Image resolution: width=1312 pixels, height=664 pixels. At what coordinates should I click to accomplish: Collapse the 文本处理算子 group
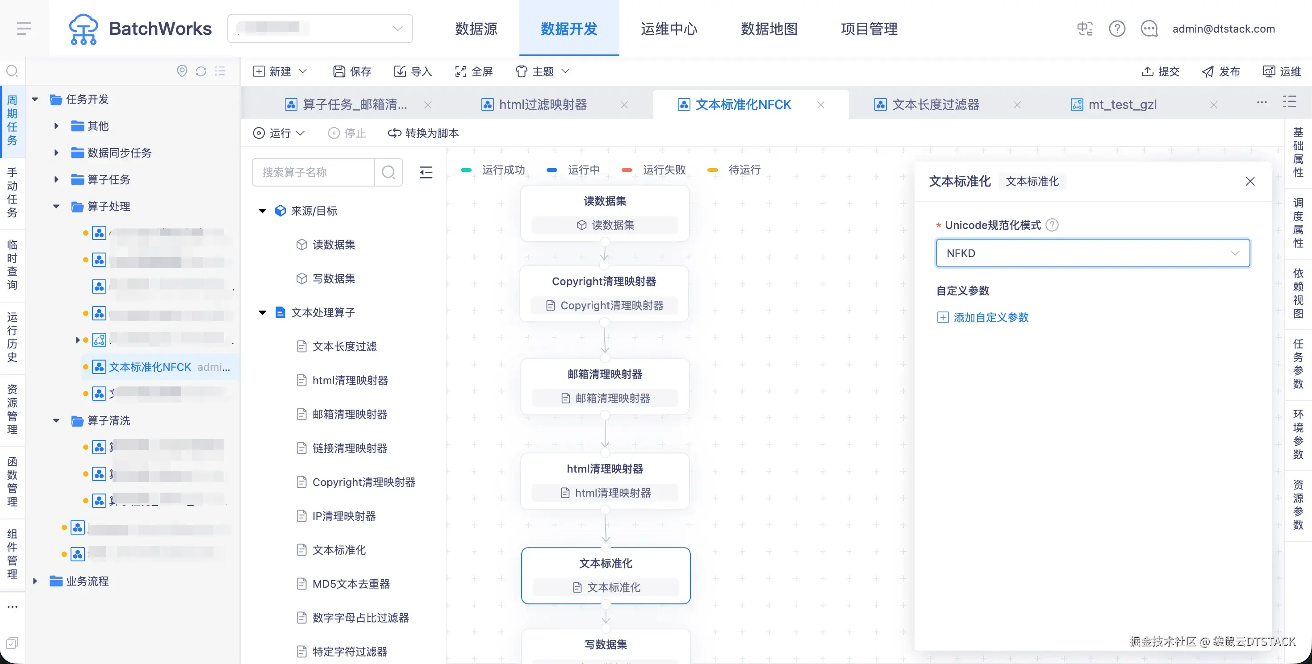pos(263,312)
